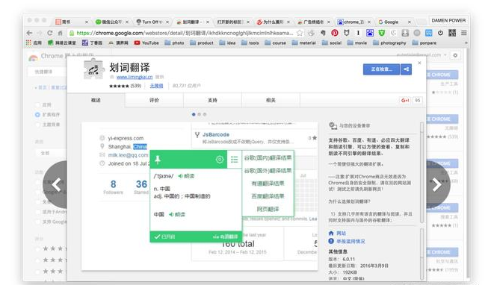Click the Instapaper I extension icon
491x285 pixels.
[358, 33]
